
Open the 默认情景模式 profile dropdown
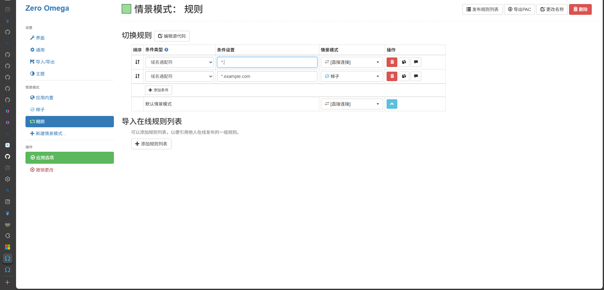click(x=352, y=104)
